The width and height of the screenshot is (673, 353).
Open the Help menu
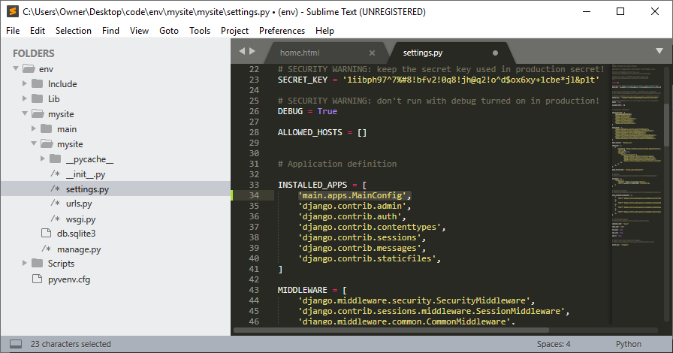tap(324, 31)
